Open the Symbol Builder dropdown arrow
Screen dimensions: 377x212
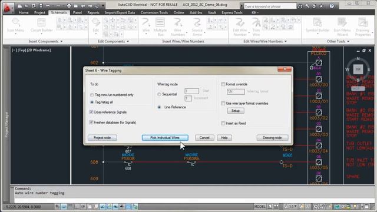click(318, 34)
